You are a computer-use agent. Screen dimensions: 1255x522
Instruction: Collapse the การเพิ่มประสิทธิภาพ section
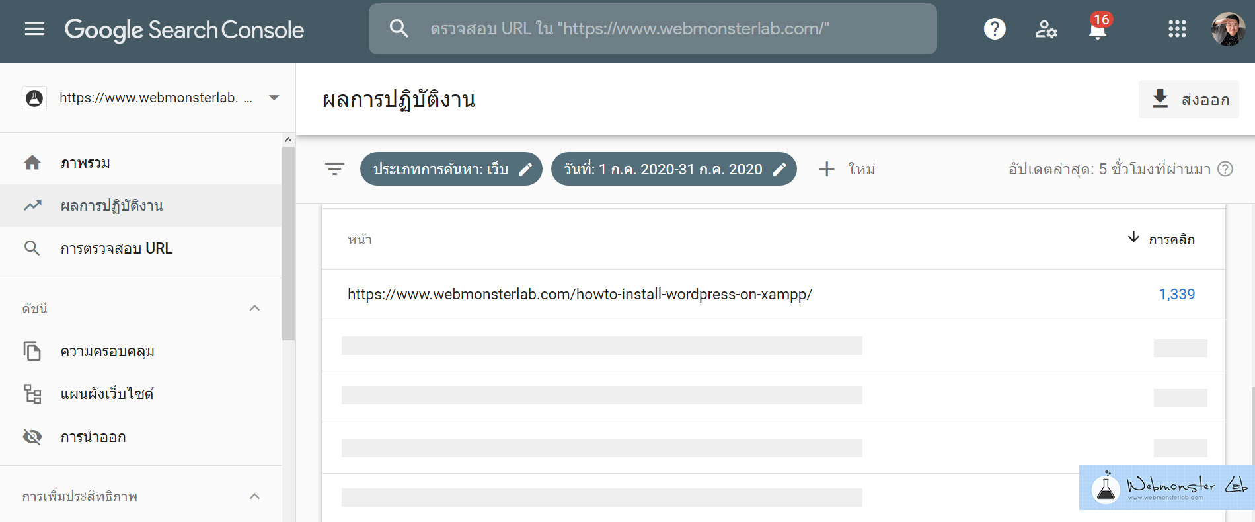[254, 496]
